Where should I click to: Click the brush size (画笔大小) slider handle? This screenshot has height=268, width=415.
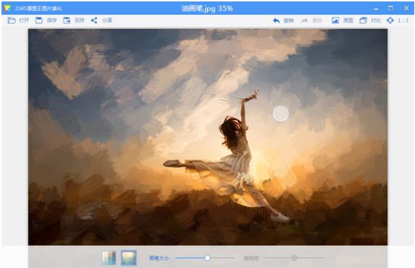pos(207,258)
